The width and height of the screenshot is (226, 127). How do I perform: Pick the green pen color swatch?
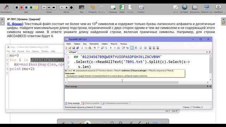click(x=31, y=7)
